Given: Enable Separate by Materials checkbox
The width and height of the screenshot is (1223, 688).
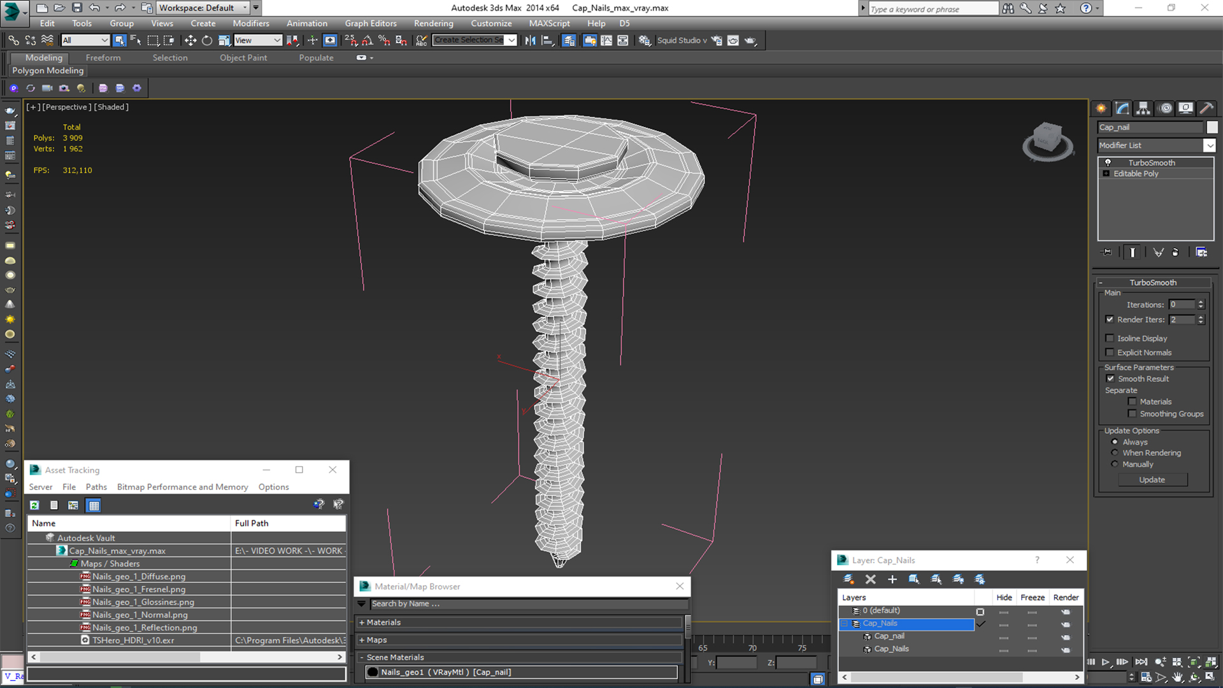Looking at the screenshot, I should click(x=1132, y=401).
